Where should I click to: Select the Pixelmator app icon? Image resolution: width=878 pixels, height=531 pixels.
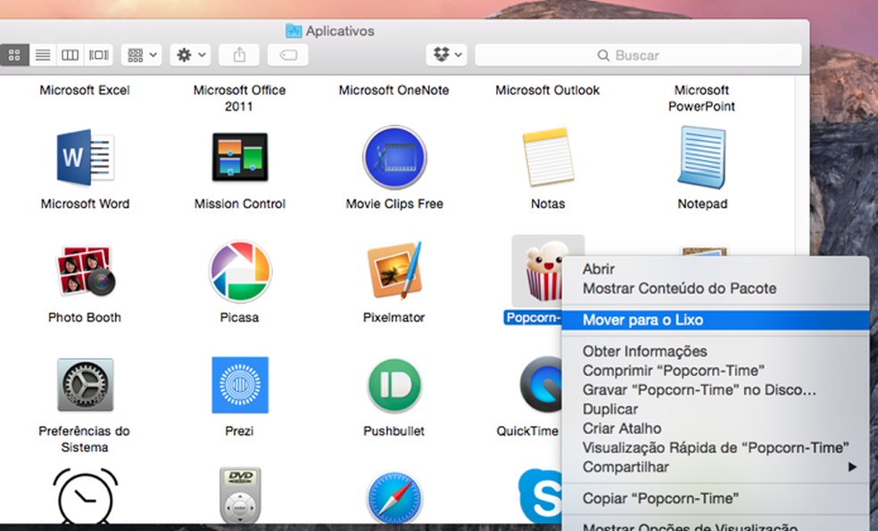394,271
